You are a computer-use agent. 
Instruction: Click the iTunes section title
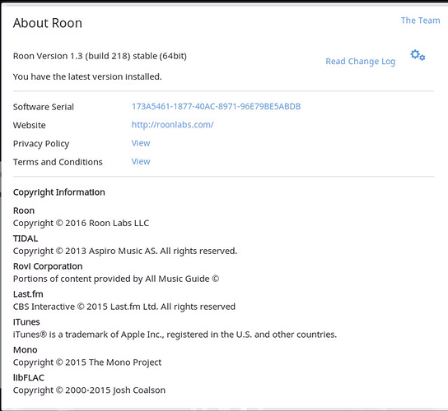[26, 322]
